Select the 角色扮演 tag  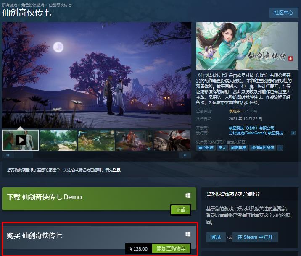[x=206, y=148]
